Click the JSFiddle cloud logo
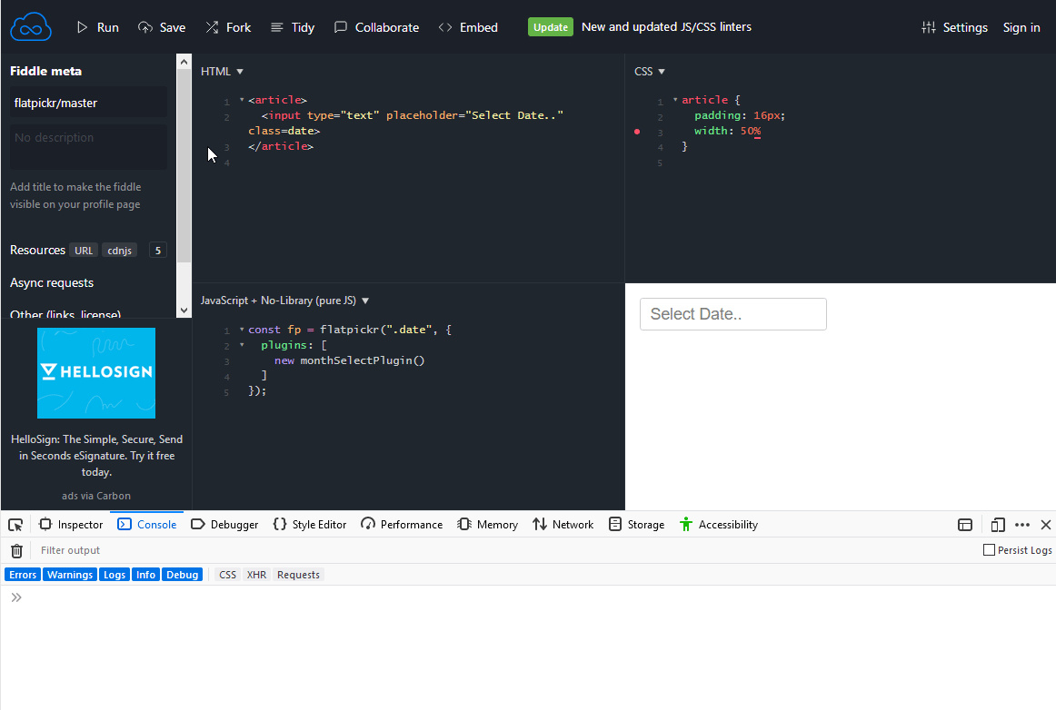 (30, 26)
